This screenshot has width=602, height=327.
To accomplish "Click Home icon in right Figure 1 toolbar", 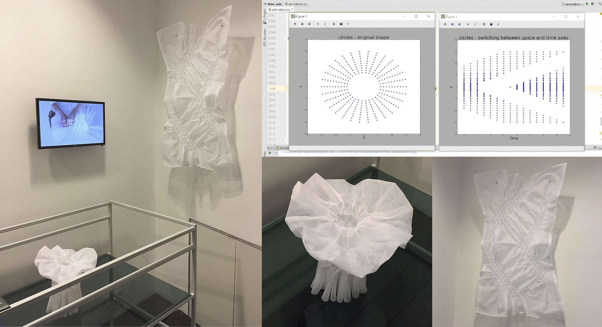I will pos(445,24).
